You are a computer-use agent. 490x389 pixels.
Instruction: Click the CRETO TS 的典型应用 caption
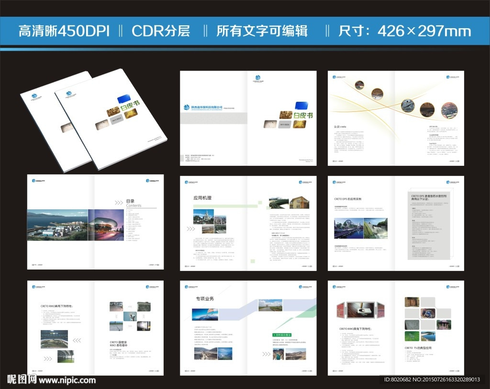(x=418, y=347)
